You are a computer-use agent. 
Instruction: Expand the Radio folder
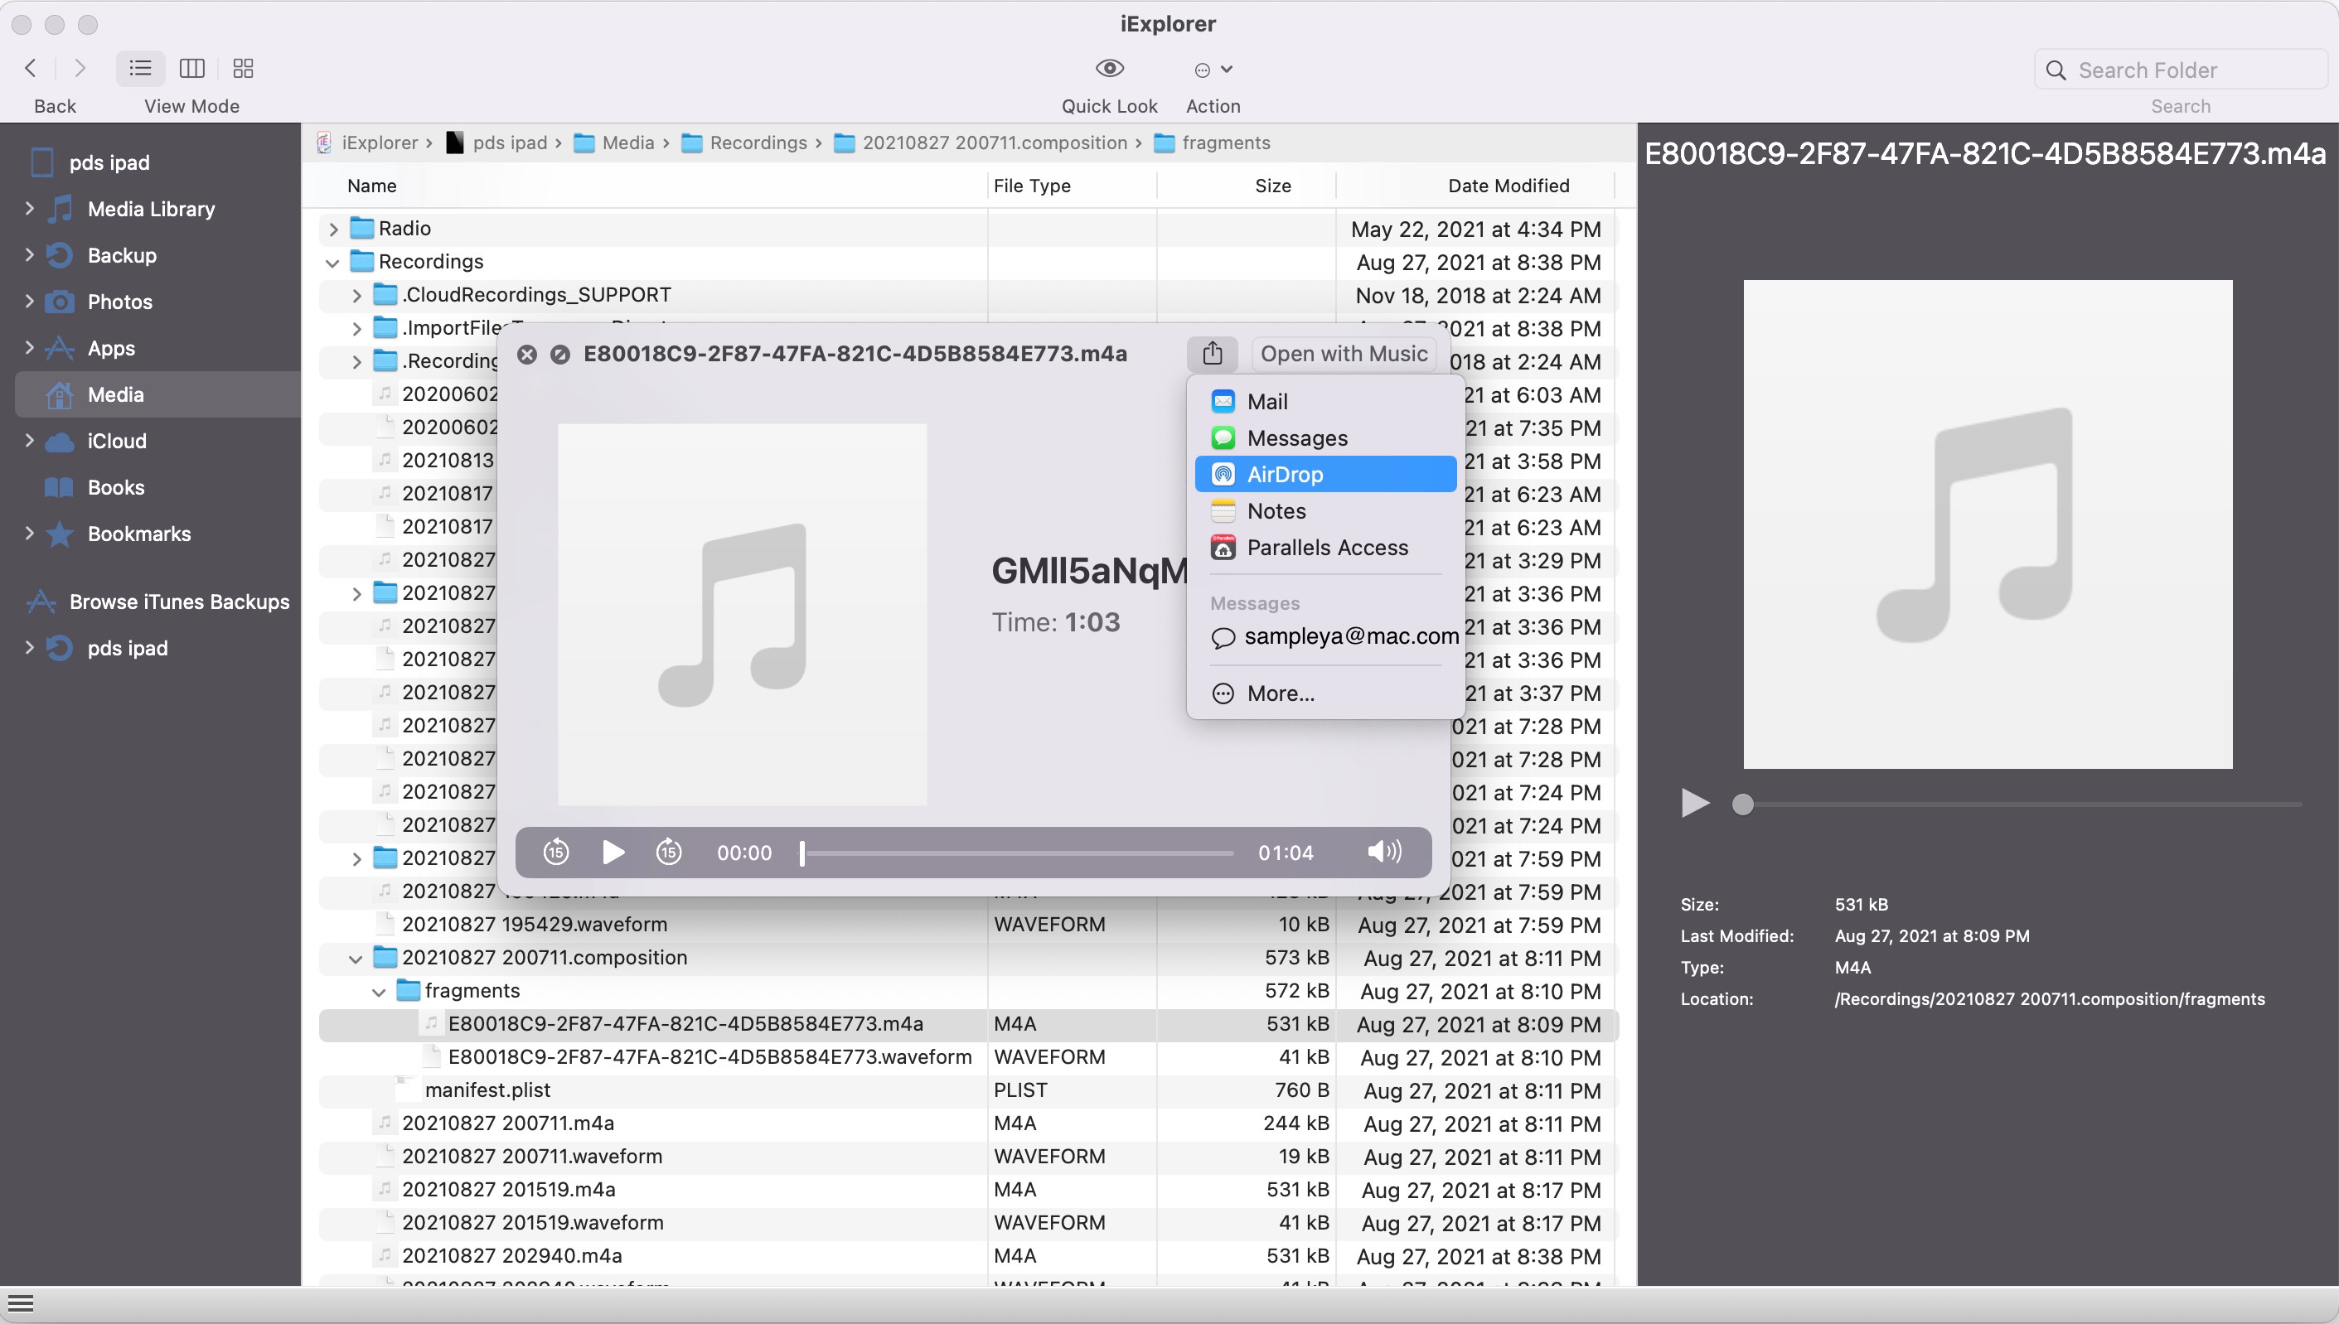pos(333,230)
